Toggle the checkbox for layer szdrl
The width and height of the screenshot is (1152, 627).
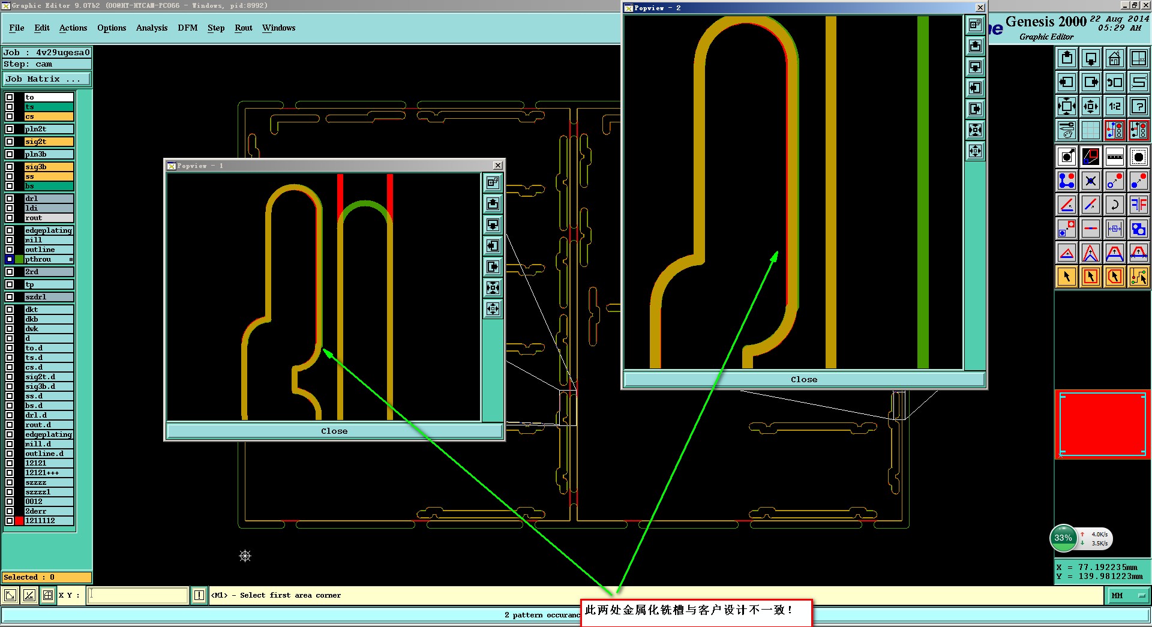(10, 297)
